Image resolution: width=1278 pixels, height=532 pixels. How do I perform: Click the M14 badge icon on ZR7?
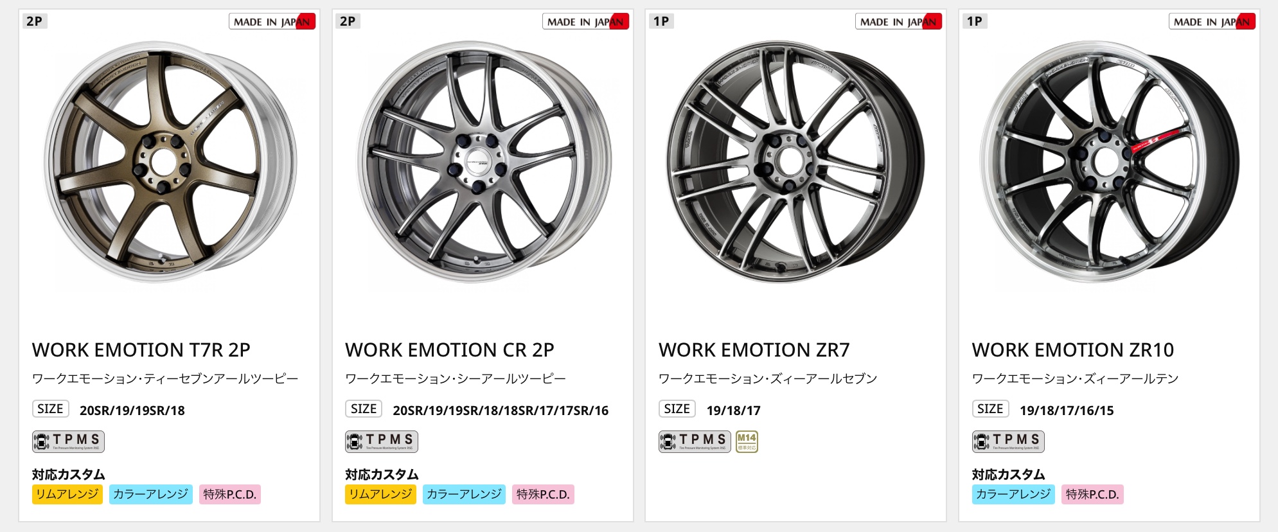(747, 441)
